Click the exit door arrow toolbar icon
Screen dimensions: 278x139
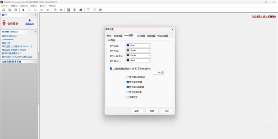[x=100, y=10]
